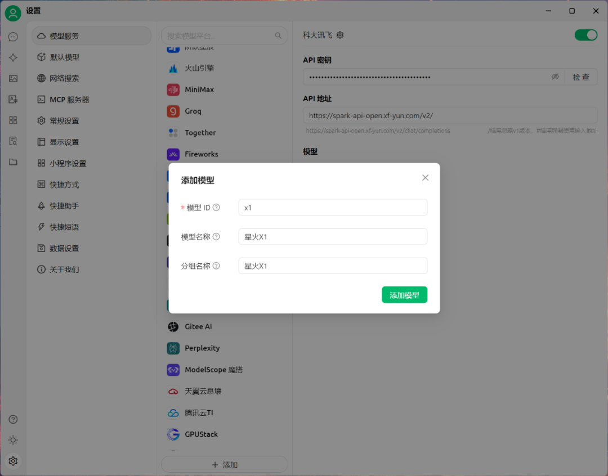The height and width of the screenshot is (476, 608).
Task: Click the Groq provider icon
Action: pos(173,111)
